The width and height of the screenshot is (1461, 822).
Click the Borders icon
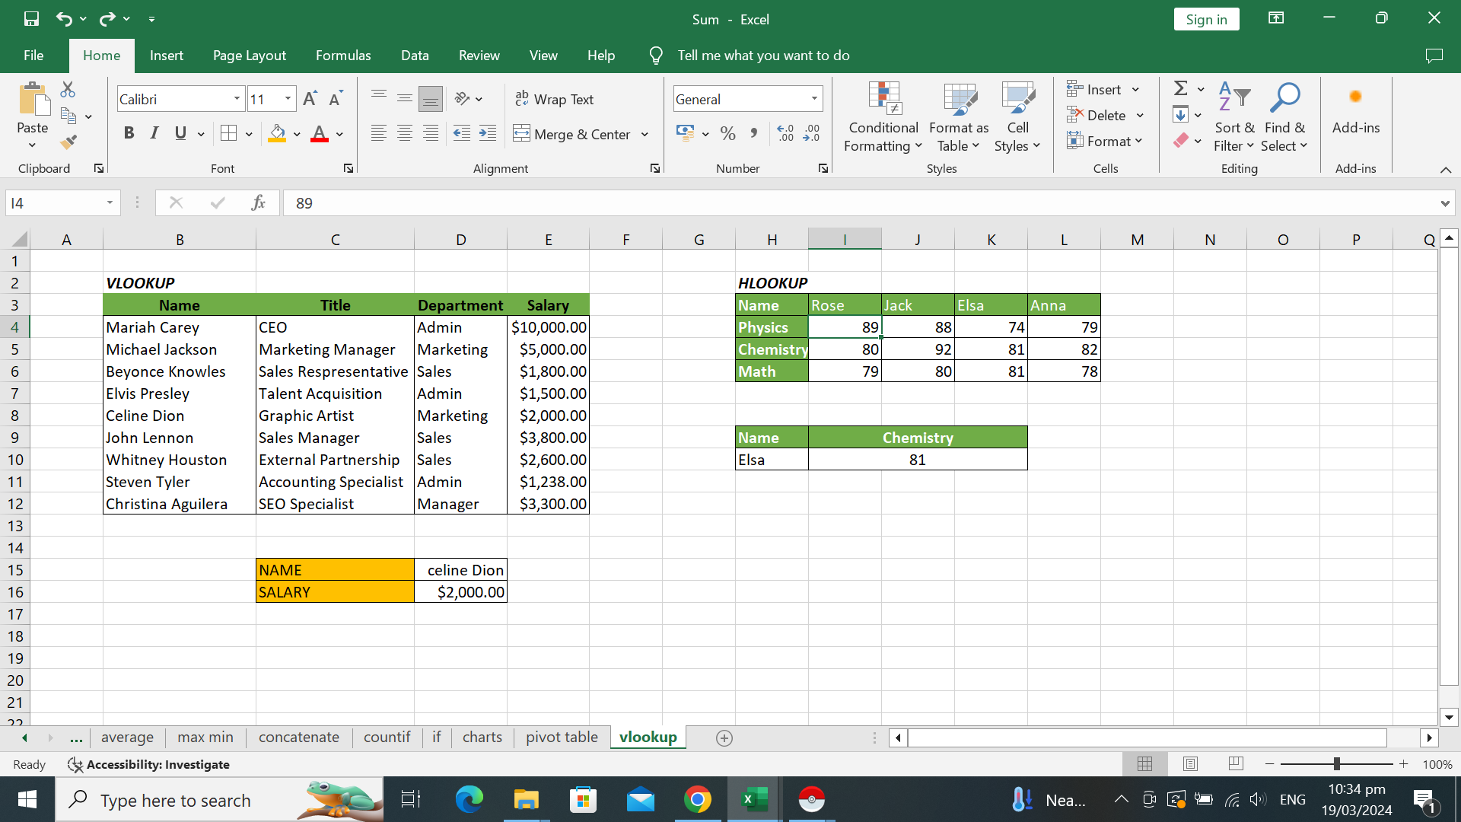(228, 134)
